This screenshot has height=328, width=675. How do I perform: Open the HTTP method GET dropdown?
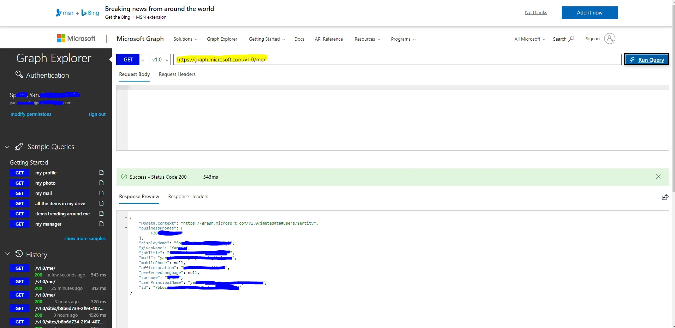coord(143,60)
